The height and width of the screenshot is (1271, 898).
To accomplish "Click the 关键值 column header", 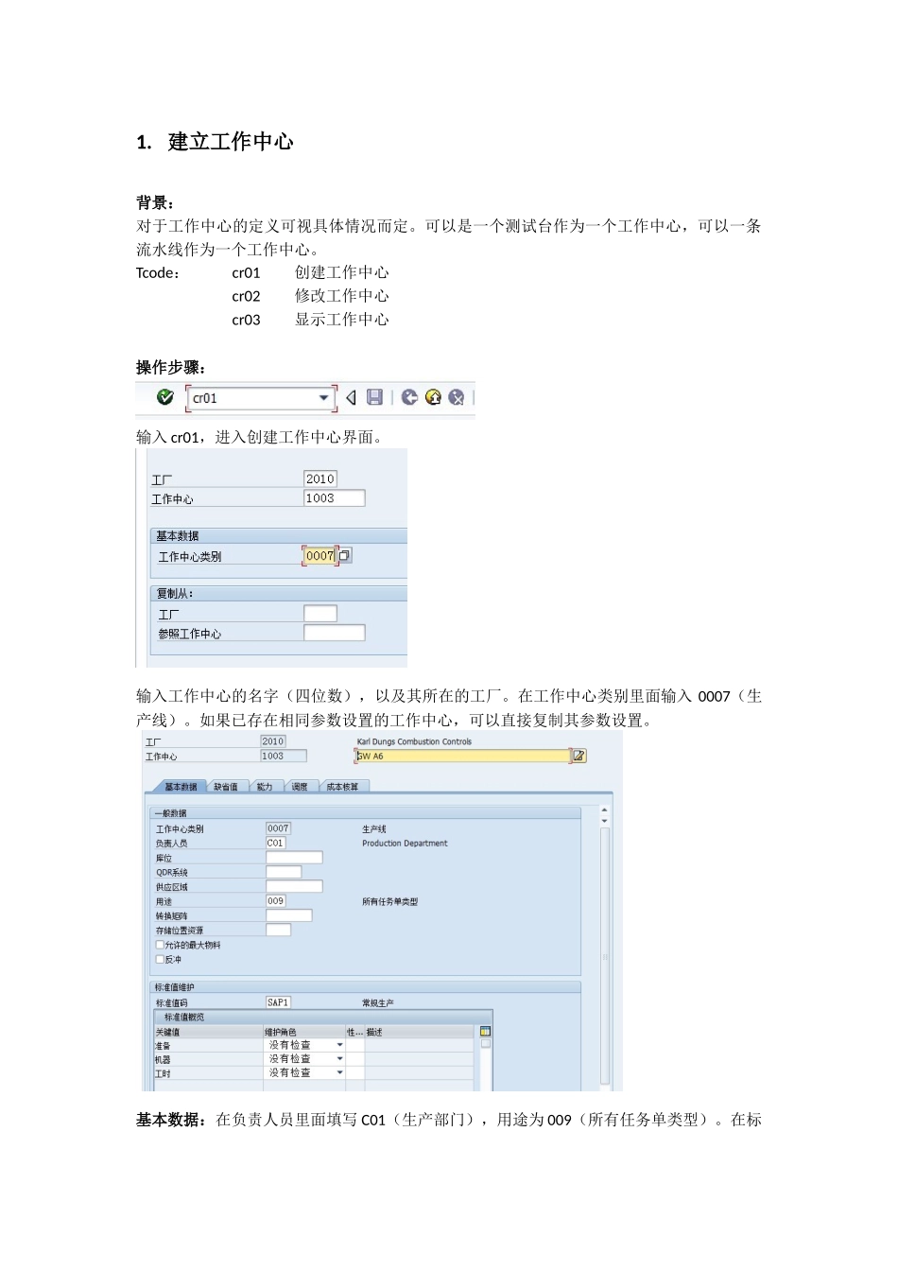I will (208, 1032).
